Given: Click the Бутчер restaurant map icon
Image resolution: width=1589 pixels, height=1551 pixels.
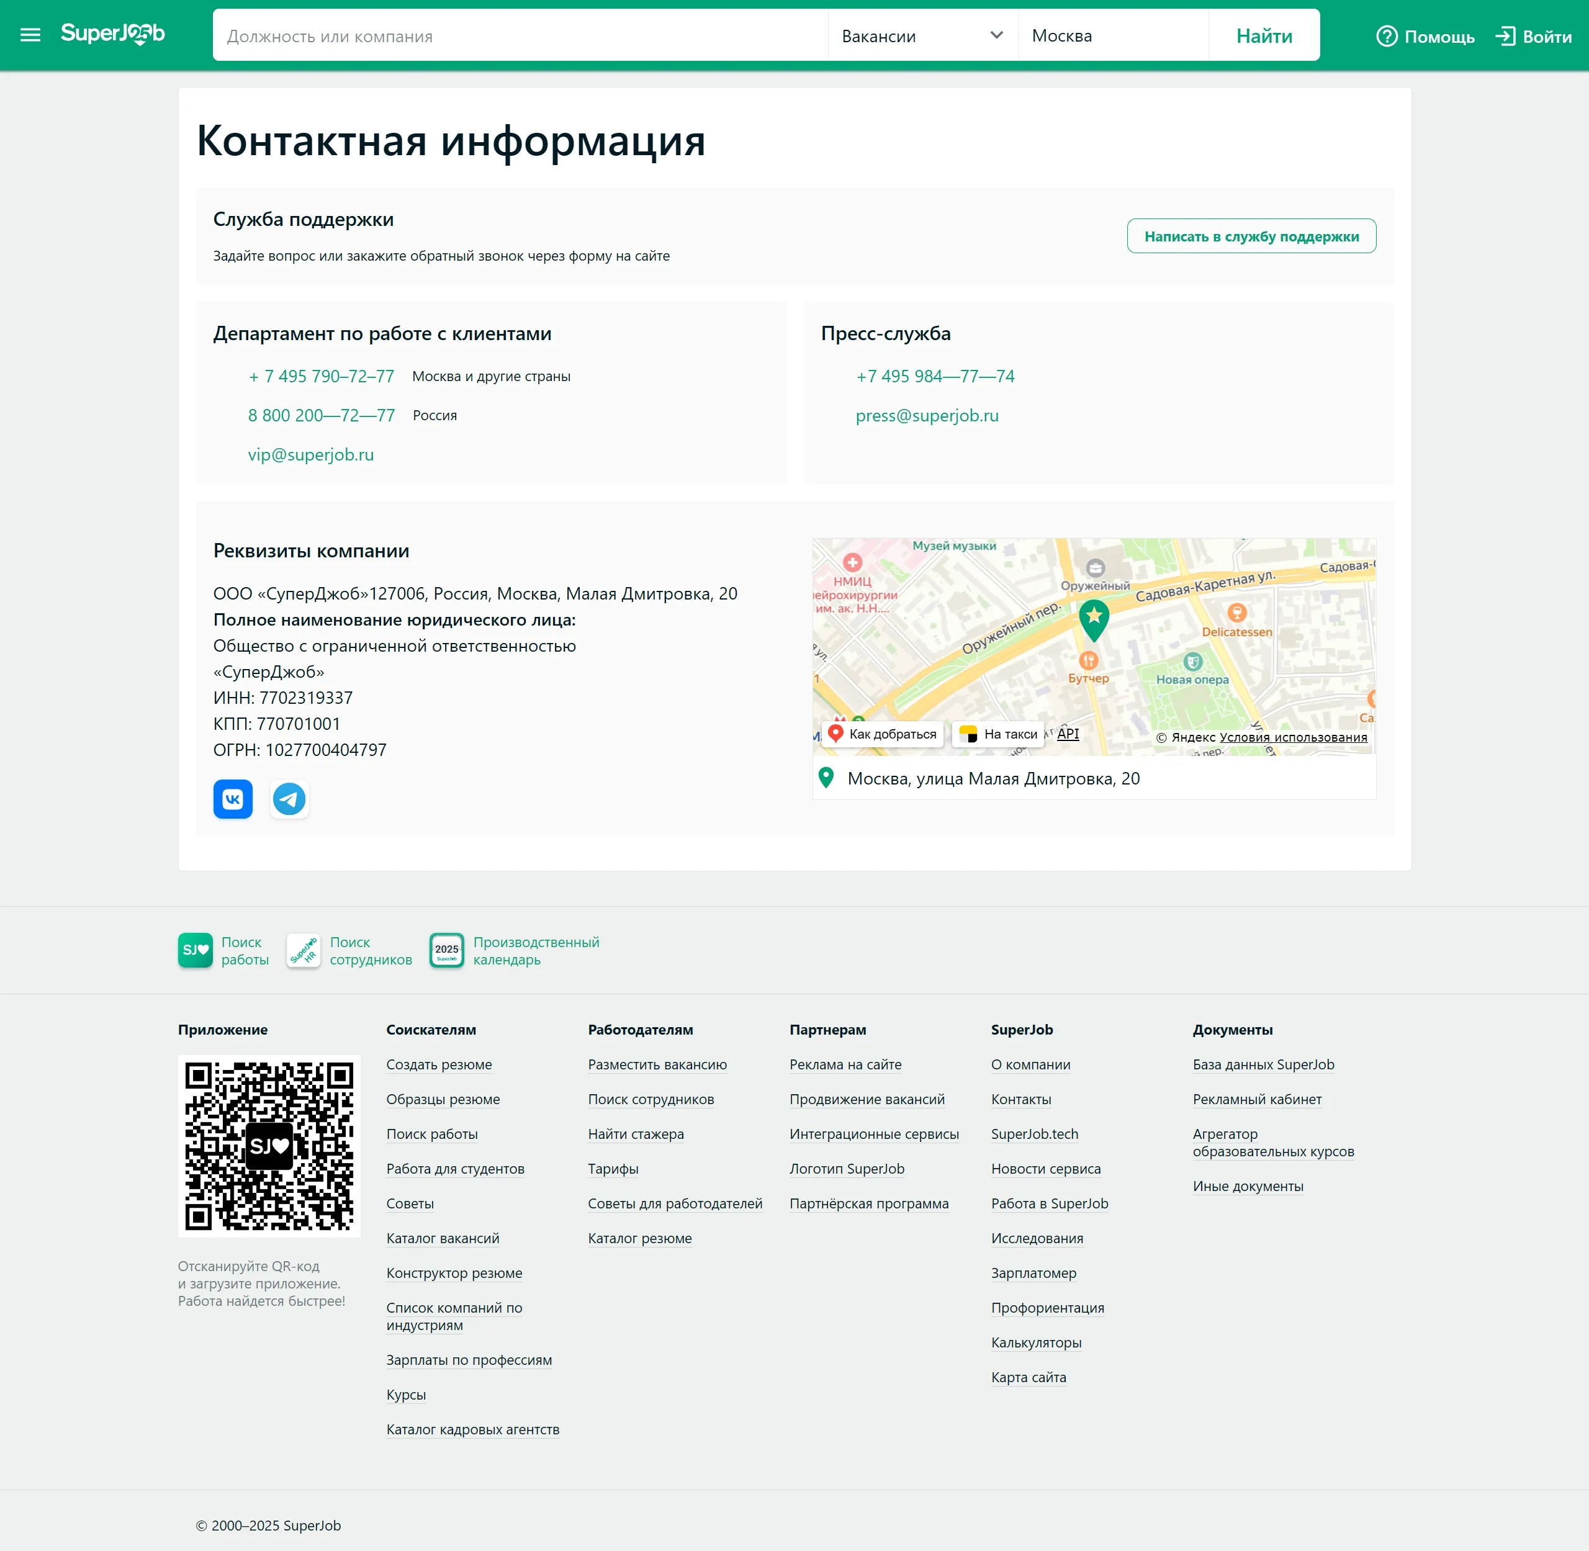Looking at the screenshot, I should pyautogui.click(x=1089, y=660).
